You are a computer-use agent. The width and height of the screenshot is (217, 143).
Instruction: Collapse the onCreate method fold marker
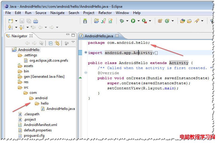(x=86, y=73)
